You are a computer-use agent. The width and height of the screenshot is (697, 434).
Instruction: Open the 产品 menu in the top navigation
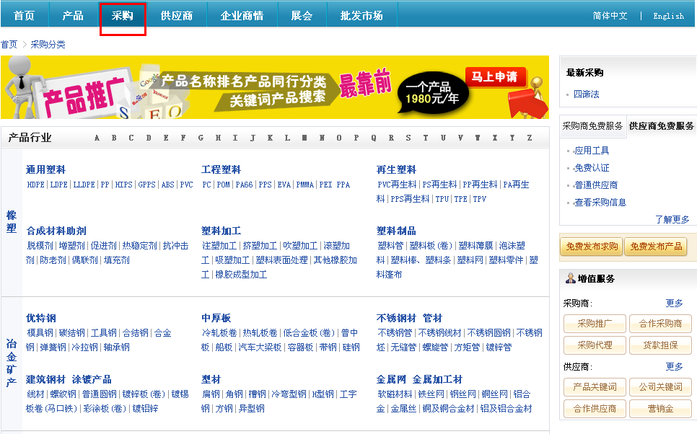tap(72, 14)
